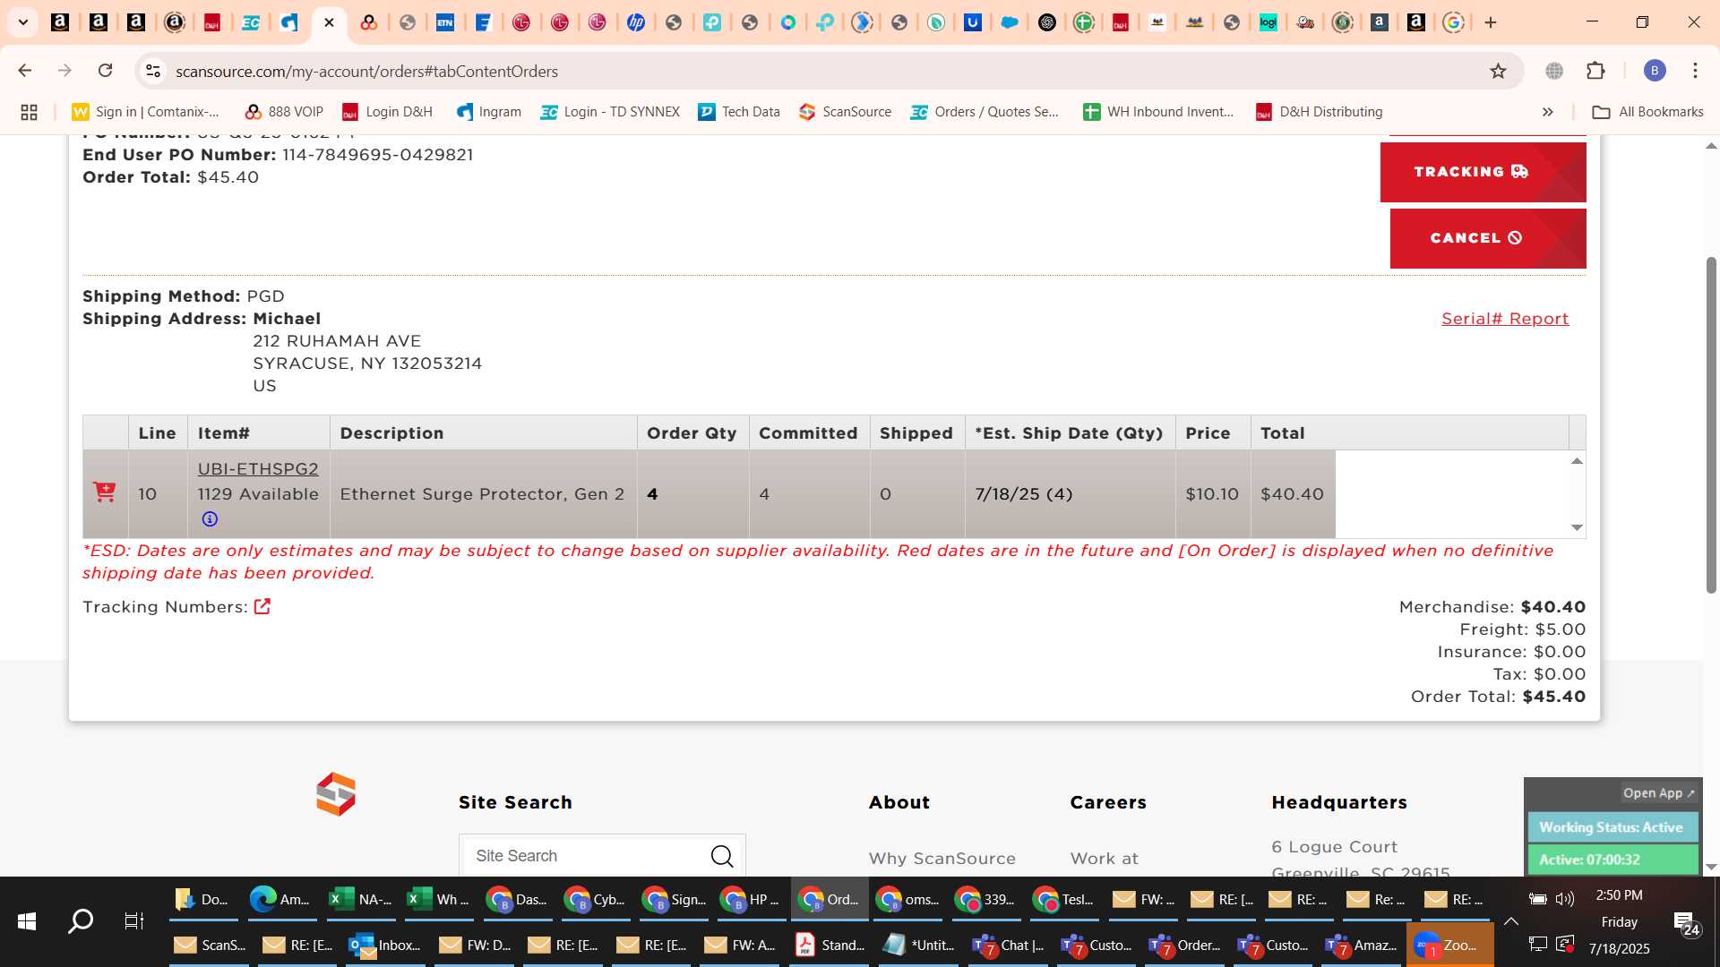Open the Serial# Report link
Screen dimensions: 1720x967
[x=1505, y=319]
